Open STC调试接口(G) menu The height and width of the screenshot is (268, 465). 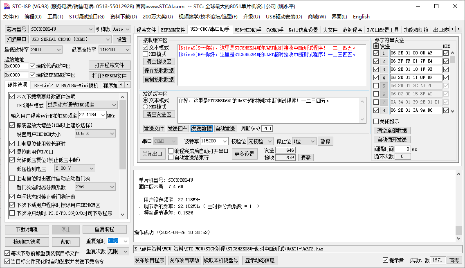click(x=87, y=17)
